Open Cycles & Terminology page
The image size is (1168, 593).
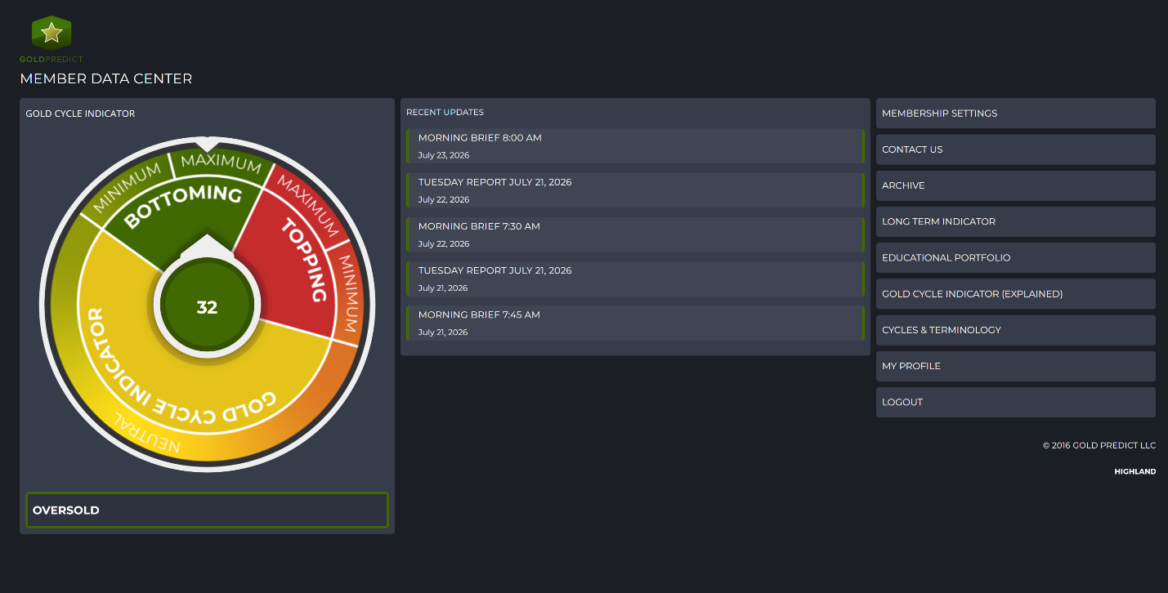click(1016, 330)
